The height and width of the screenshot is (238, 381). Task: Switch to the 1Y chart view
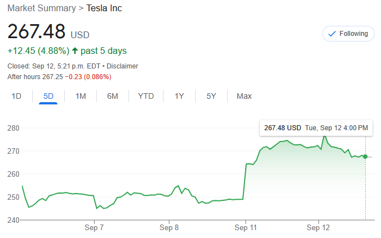pos(179,96)
